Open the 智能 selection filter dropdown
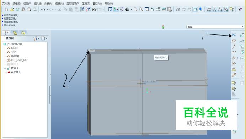This screenshot has width=246, height=139. [215, 27]
